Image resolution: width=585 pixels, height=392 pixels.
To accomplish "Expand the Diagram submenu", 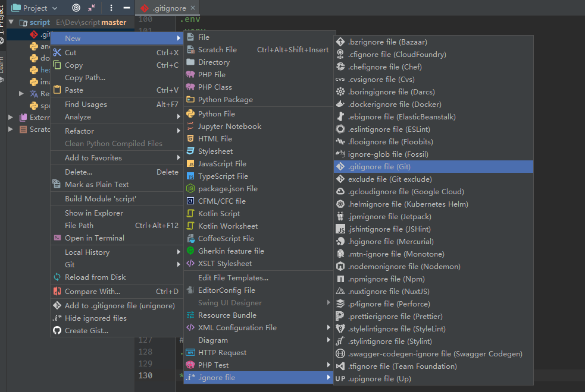I will pyautogui.click(x=258, y=340).
